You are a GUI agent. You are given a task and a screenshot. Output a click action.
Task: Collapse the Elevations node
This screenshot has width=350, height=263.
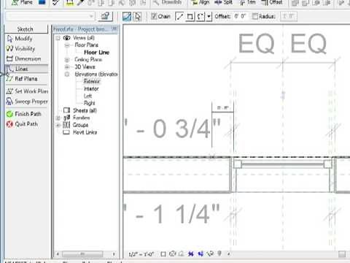(x=67, y=75)
